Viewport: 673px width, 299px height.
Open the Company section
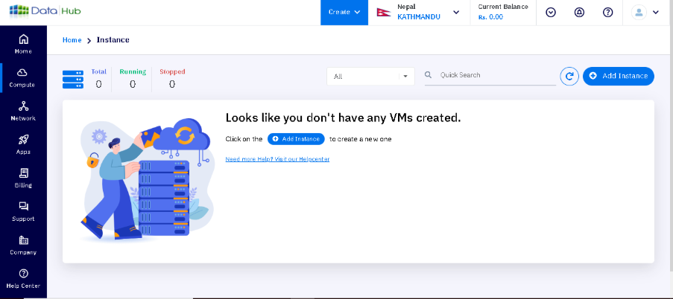pos(23,244)
